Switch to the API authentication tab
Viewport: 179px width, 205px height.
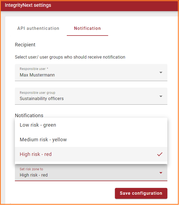(x=38, y=28)
